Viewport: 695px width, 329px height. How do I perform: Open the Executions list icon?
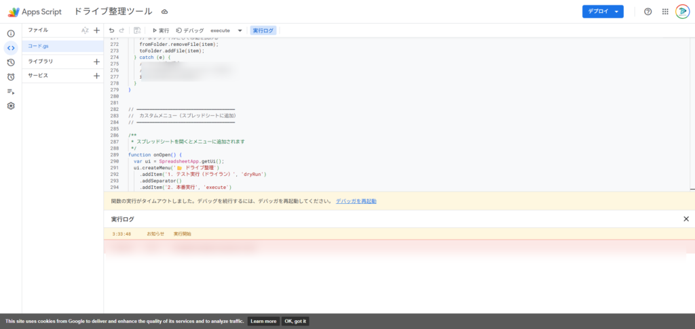click(11, 91)
